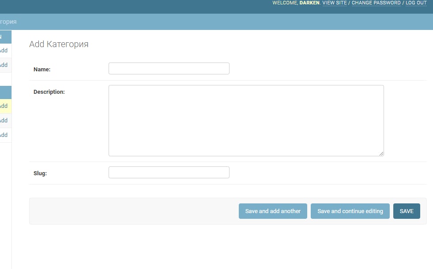This screenshot has height=269, width=433.
Task: Click the LOG OUT link
Action: 416,3
